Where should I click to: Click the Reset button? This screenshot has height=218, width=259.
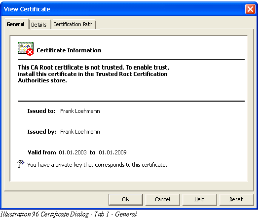[236, 199]
